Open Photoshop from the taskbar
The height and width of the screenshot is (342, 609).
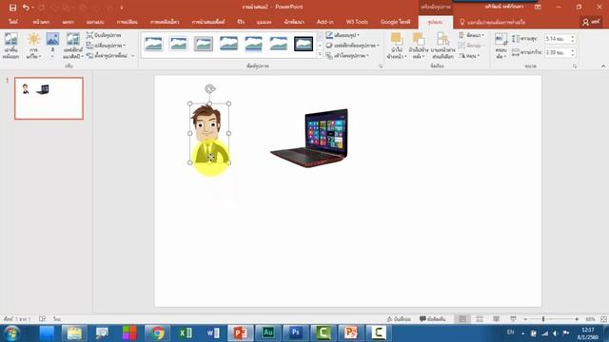point(296,332)
